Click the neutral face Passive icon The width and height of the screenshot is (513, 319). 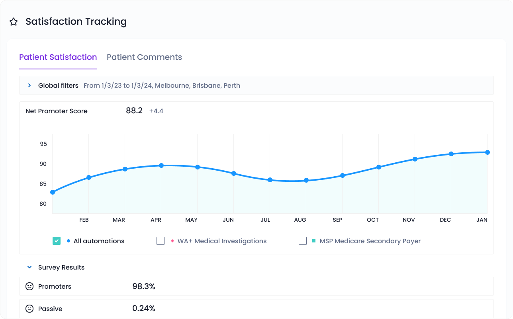point(29,309)
